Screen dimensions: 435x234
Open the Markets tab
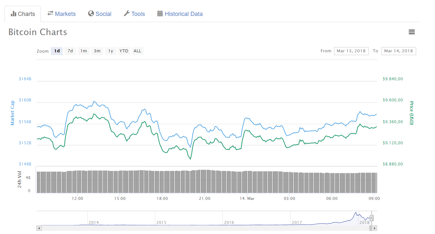point(61,14)
